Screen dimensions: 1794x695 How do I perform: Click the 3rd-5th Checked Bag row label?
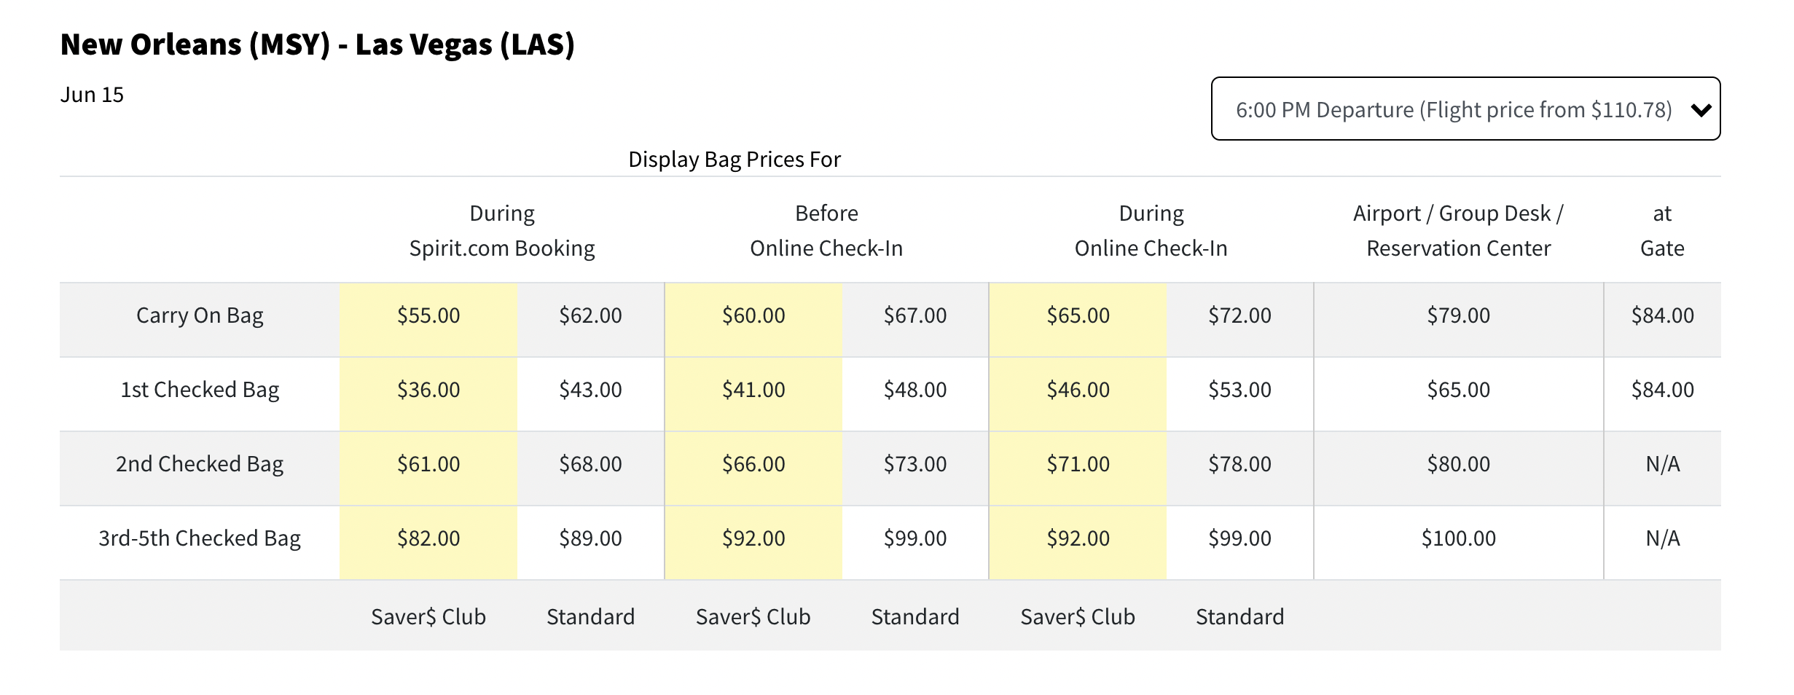click(x=200, y=538)
